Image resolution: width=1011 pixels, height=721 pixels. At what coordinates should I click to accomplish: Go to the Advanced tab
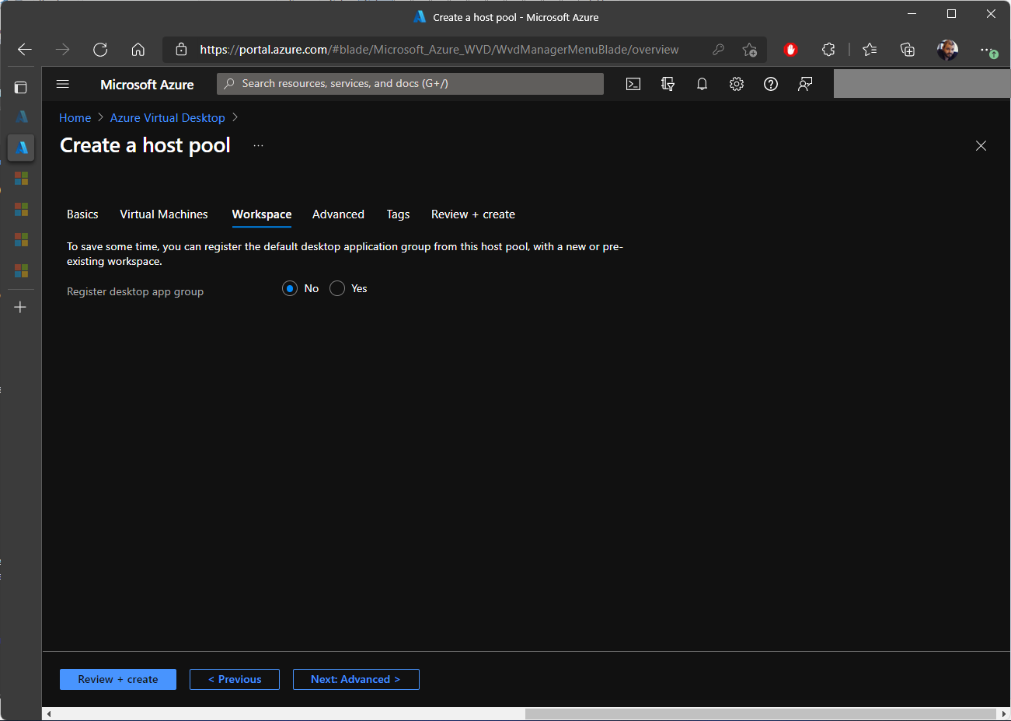pyautogui.click(x=338, y=214)
